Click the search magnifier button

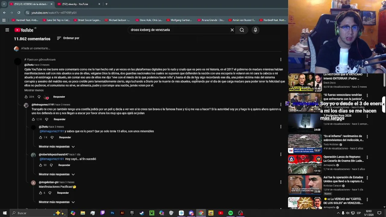[x=242, y=30]
